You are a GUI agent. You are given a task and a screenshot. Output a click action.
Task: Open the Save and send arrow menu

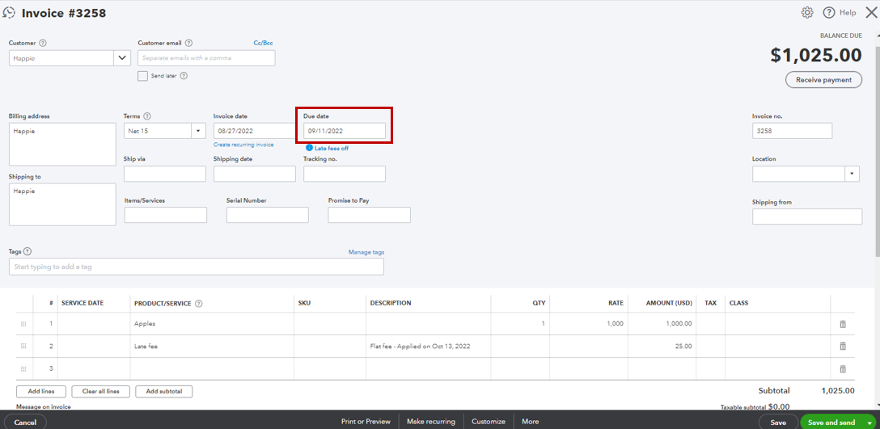coord(869,423)
